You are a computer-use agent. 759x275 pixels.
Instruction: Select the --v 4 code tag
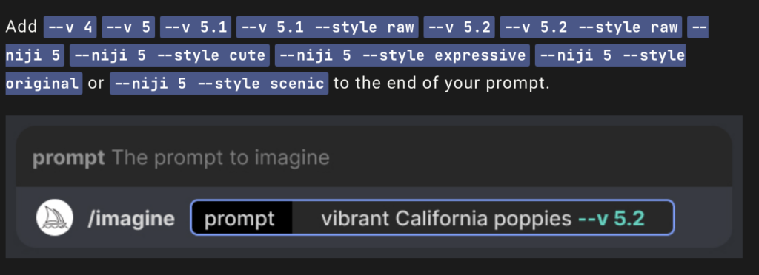pos(70,27)
